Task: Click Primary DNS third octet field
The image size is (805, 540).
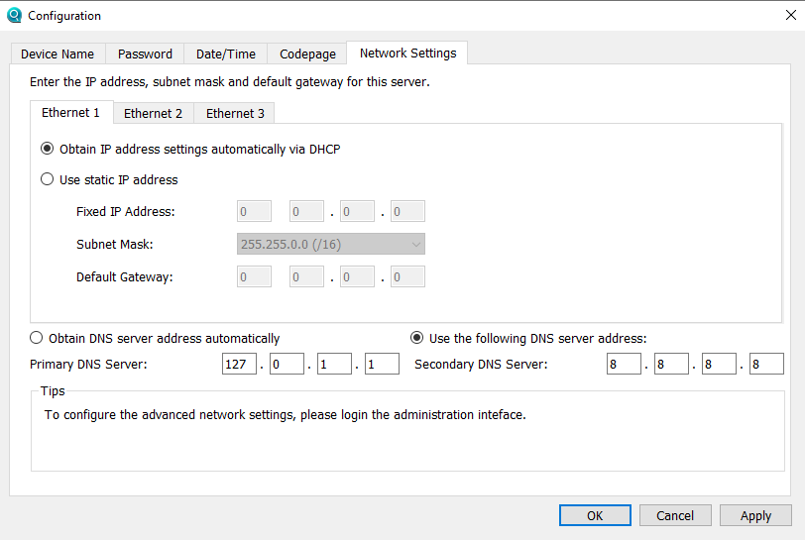Action: [x=334, y=364]
